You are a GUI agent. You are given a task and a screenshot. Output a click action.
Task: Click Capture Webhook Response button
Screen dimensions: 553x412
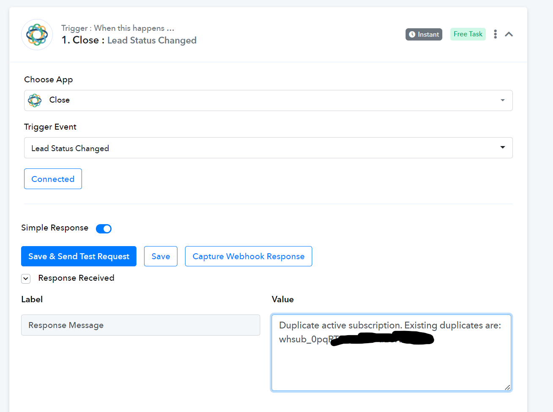[248, 256]
